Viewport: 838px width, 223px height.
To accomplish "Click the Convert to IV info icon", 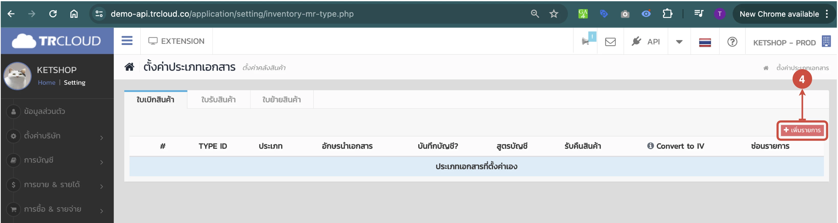I will coord(650,146).
